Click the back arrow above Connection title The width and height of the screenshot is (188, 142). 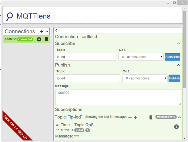point(56,30)
